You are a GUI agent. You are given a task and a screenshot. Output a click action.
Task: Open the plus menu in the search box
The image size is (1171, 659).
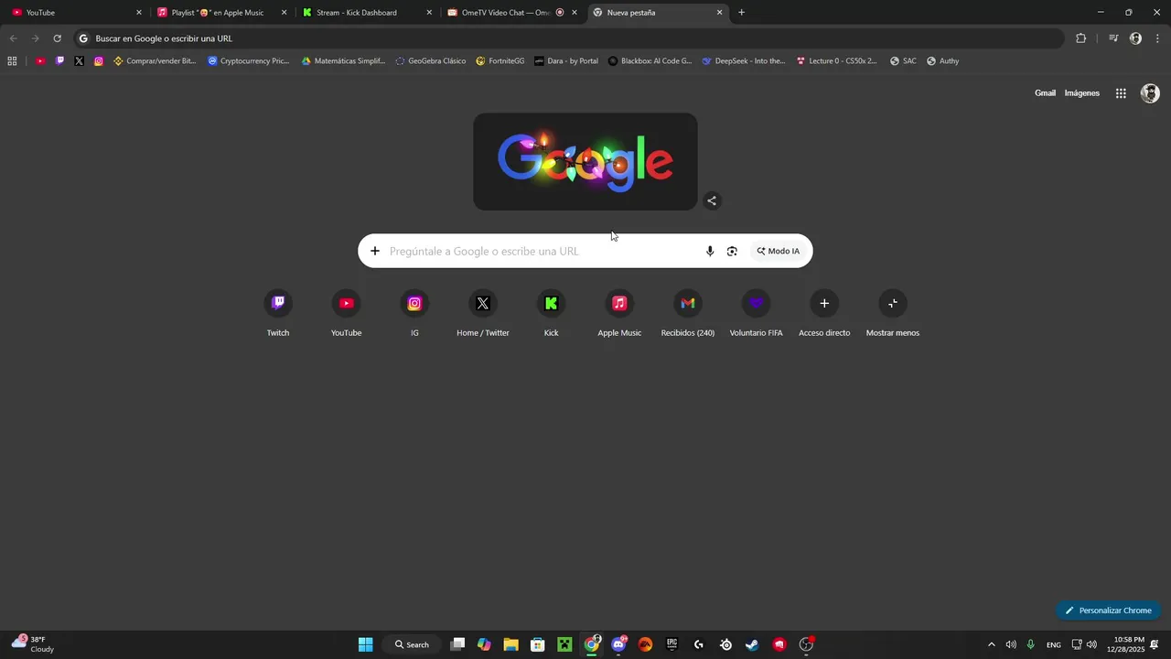[374, 251]
